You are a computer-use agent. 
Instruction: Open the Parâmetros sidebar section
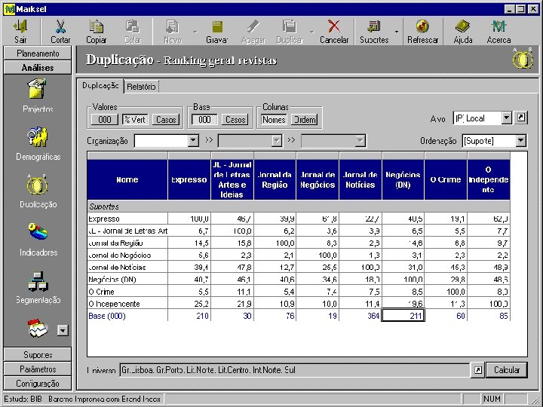click(38, 369)
